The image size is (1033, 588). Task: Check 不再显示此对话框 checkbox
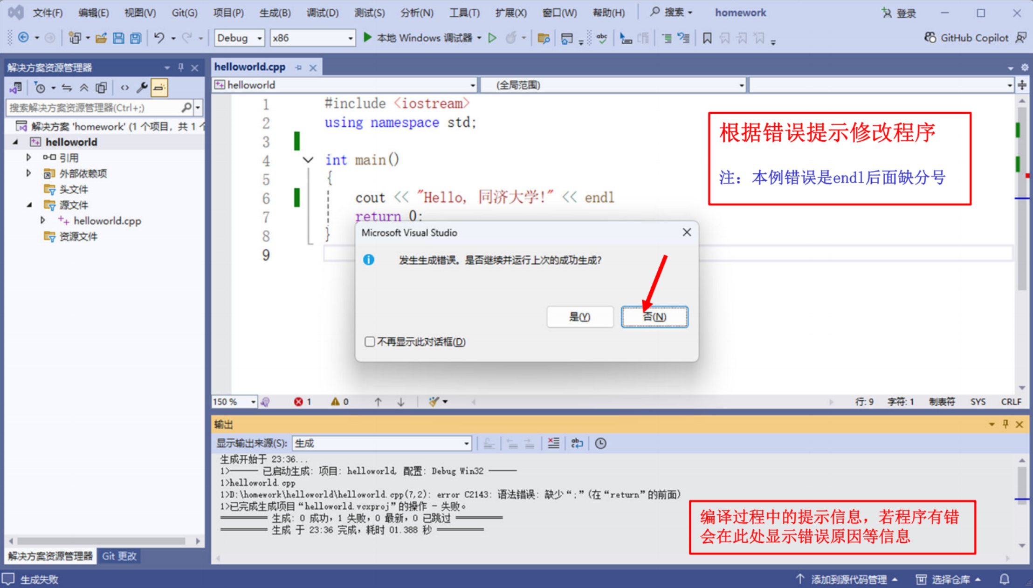coord(370,342)
